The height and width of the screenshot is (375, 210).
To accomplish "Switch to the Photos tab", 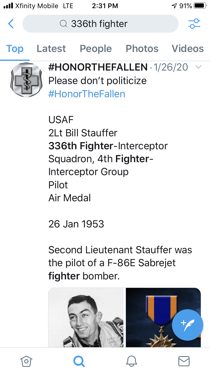I will click(x=142, y=49).
